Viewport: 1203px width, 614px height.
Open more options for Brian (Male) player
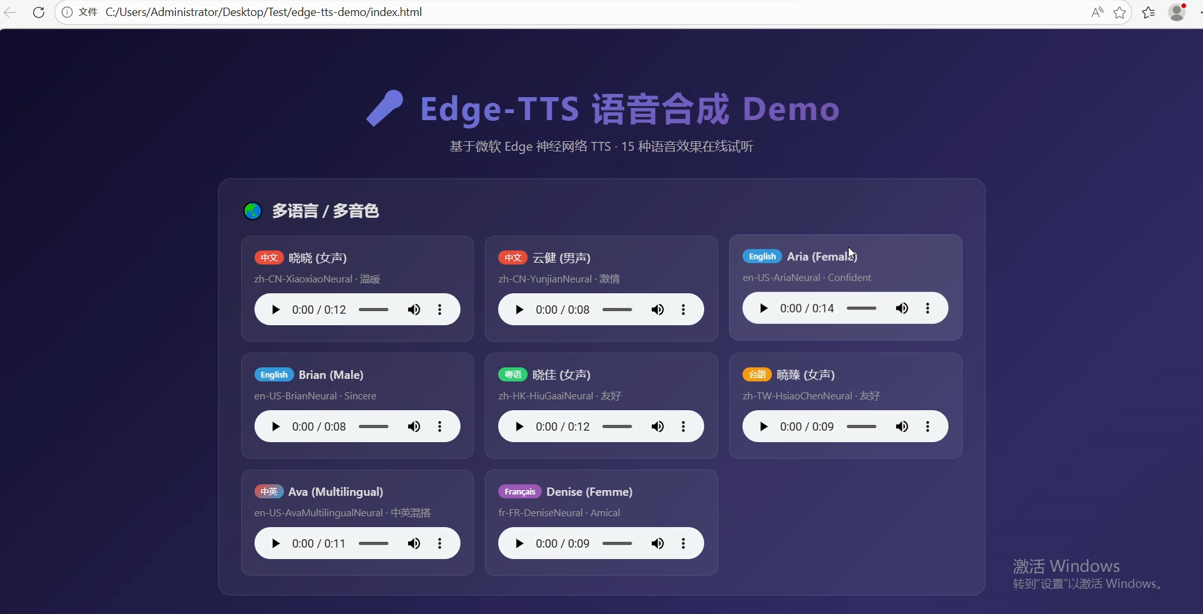[x=440, y=427]
